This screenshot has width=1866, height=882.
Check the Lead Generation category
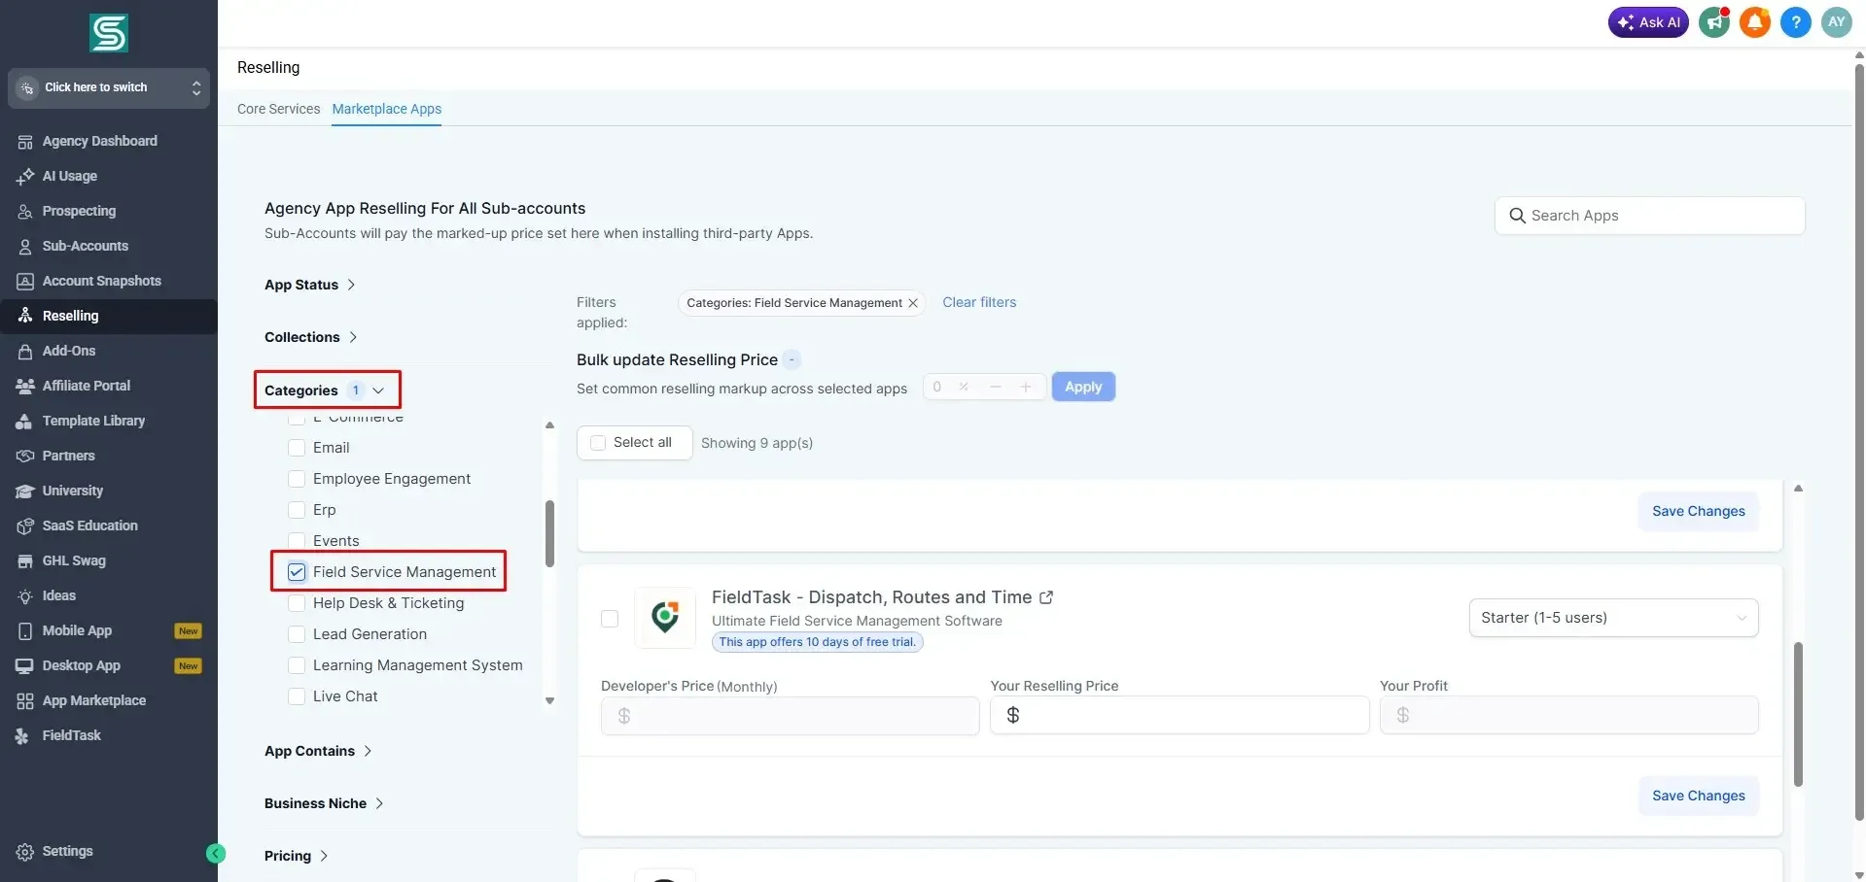[297, 634]
